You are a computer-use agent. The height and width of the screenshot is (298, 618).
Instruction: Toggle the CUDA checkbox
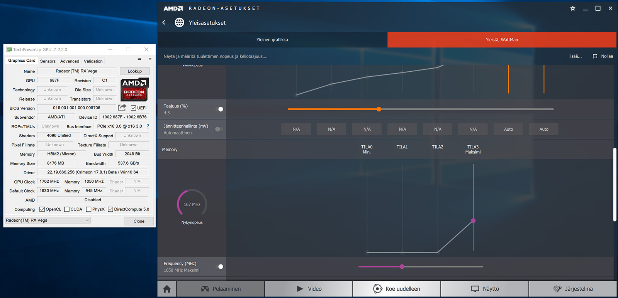(67, 209)
